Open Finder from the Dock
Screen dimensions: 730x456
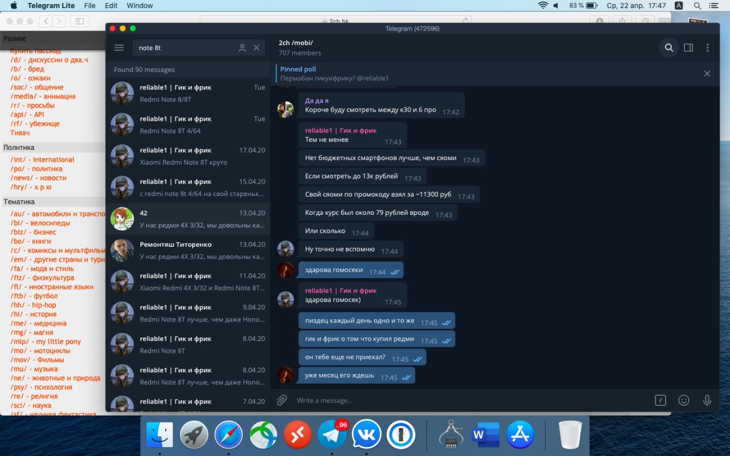160,435
